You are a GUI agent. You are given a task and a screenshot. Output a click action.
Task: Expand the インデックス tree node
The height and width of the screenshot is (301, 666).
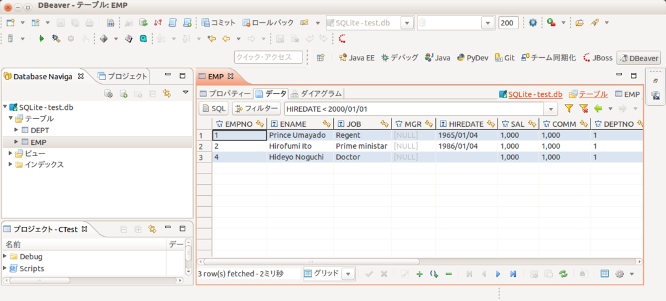pyautogui.click(x=10, y=164)
